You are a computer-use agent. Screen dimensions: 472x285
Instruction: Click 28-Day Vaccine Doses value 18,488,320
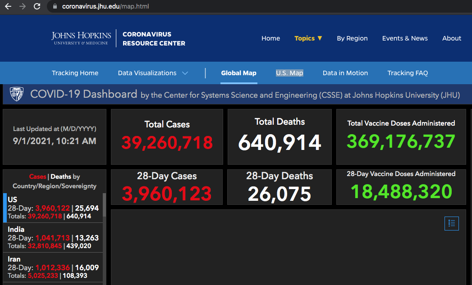pos(401,192)
